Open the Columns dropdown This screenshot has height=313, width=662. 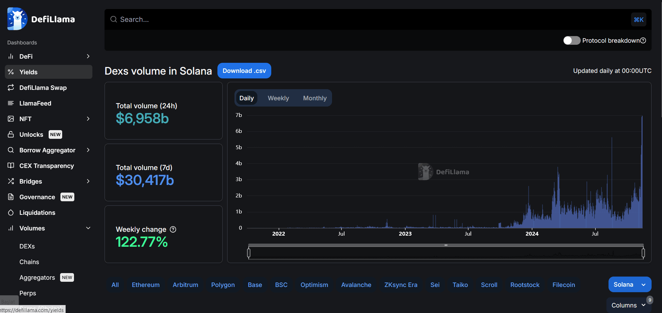point(628,305)
